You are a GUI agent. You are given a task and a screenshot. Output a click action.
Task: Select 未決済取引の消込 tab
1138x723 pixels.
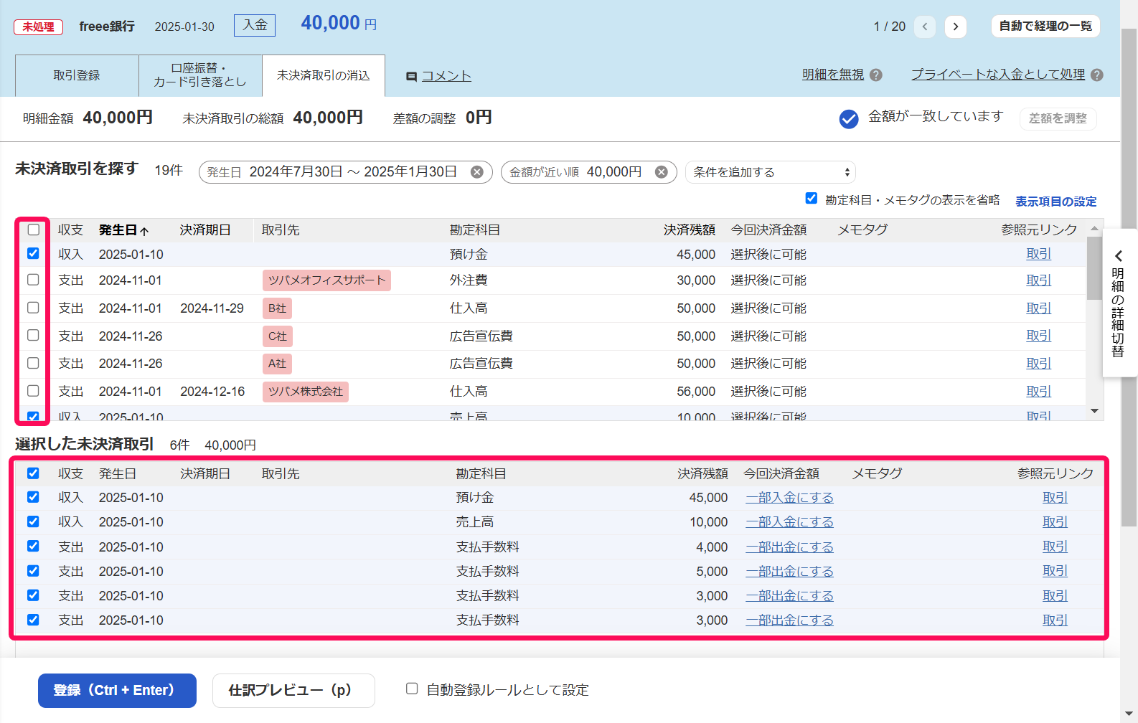point(324,75)
